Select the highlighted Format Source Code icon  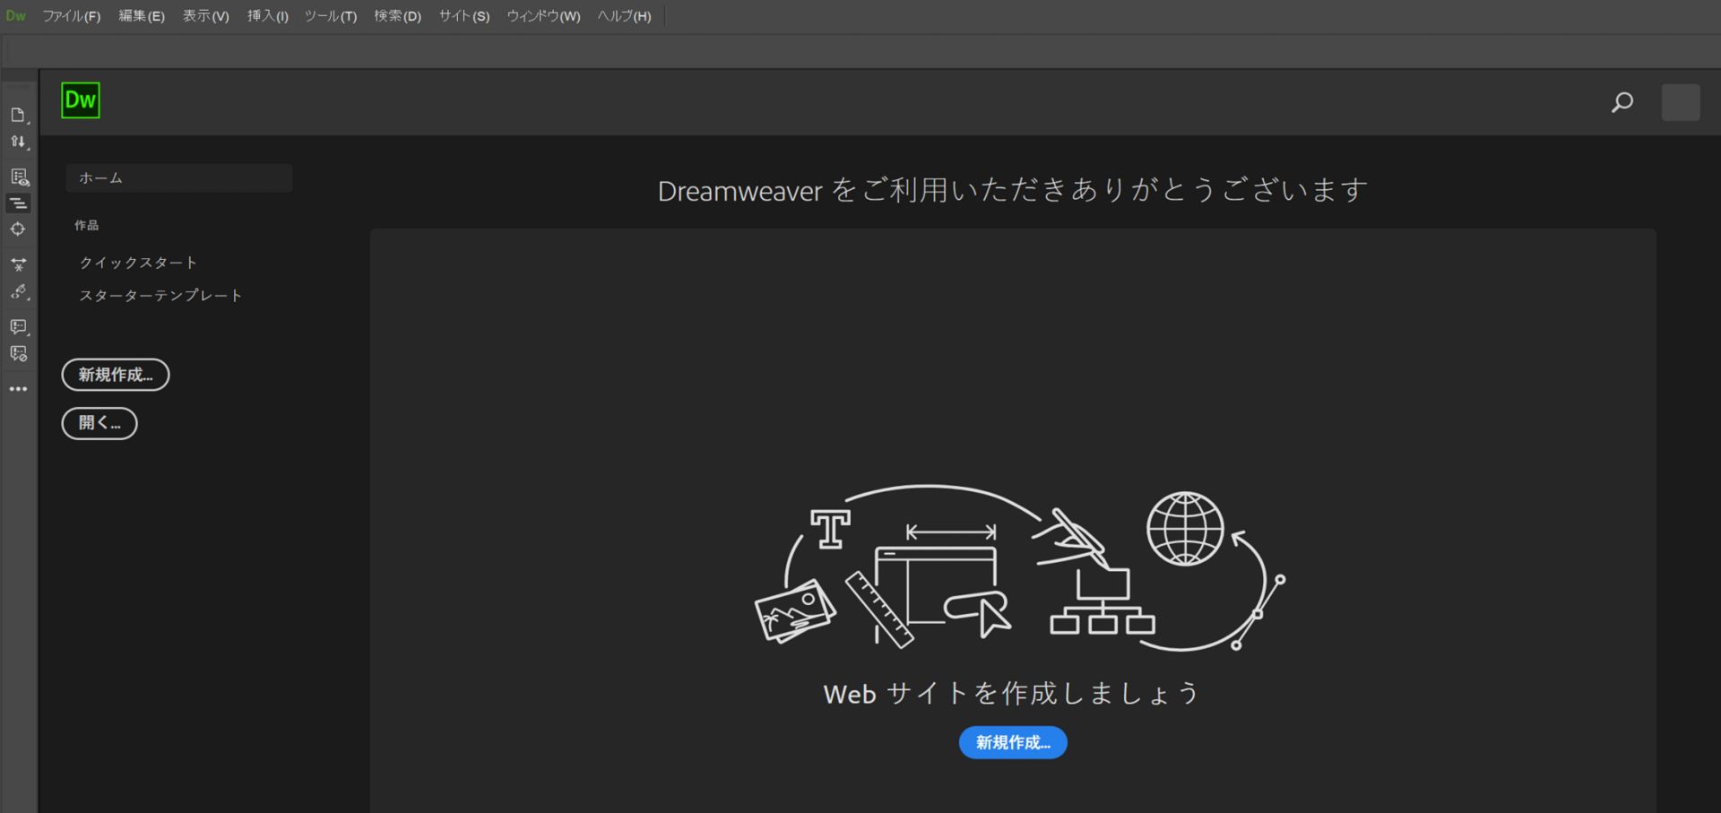pyautogui.click(x=18, y=203)
